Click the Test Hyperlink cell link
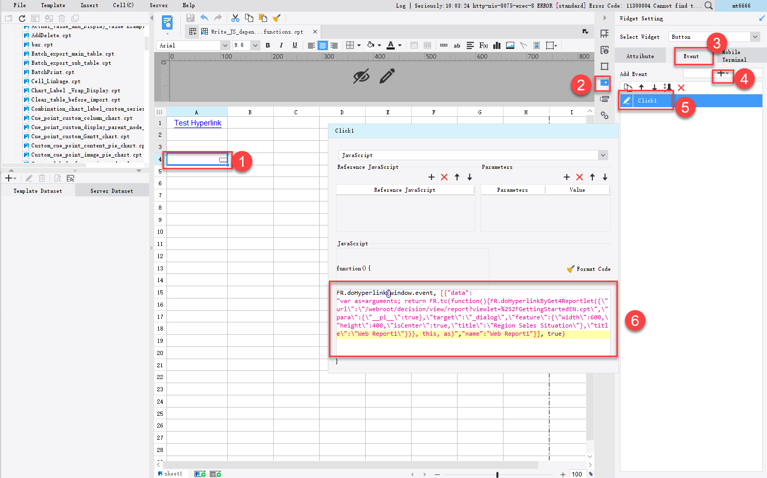Viewport: 767px width, 478px height. point(198,123)
